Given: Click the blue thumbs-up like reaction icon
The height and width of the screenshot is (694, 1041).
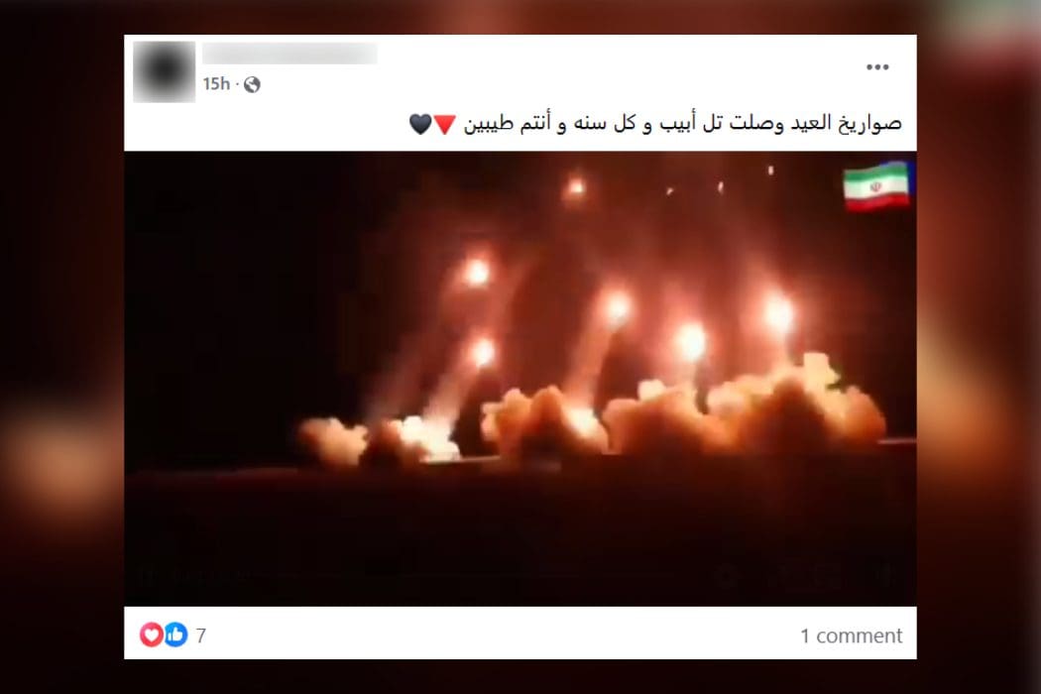Looking at the screenshot, I should [x=175, y=635].
